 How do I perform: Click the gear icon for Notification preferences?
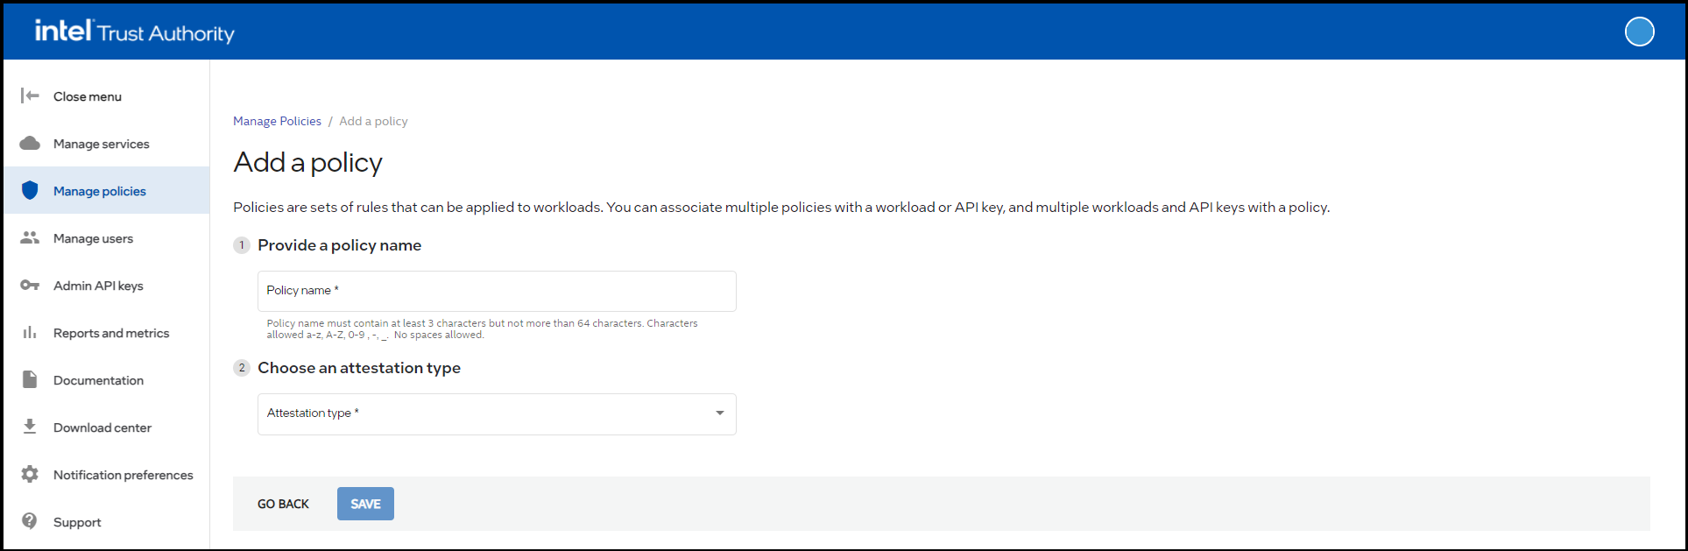[x=30, y=474]
